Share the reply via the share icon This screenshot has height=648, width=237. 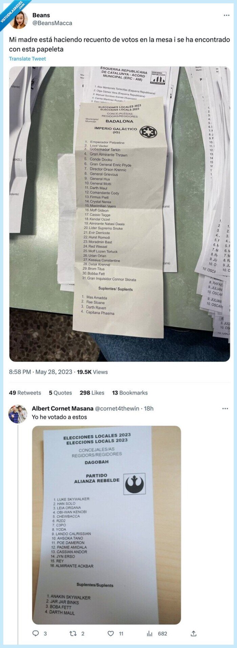coord(194,633)
